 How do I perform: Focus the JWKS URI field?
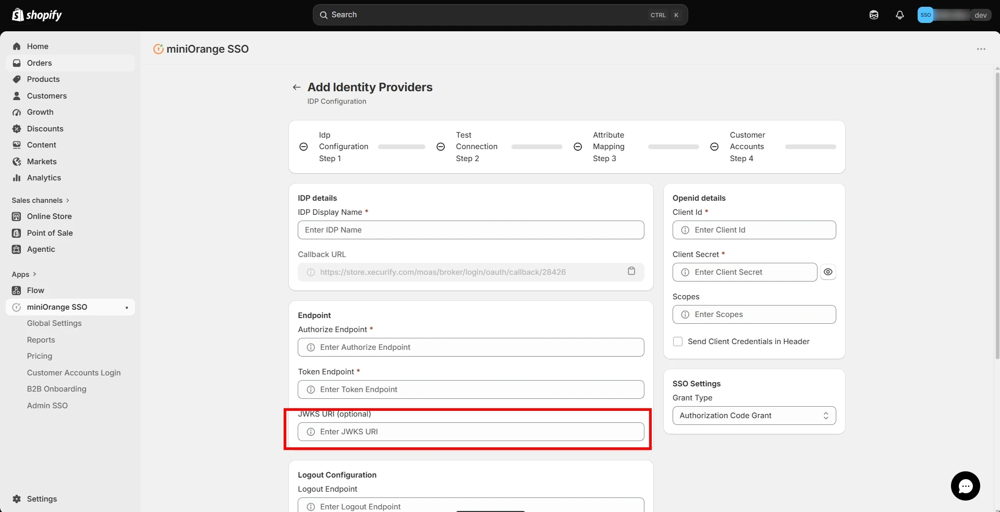471,432
